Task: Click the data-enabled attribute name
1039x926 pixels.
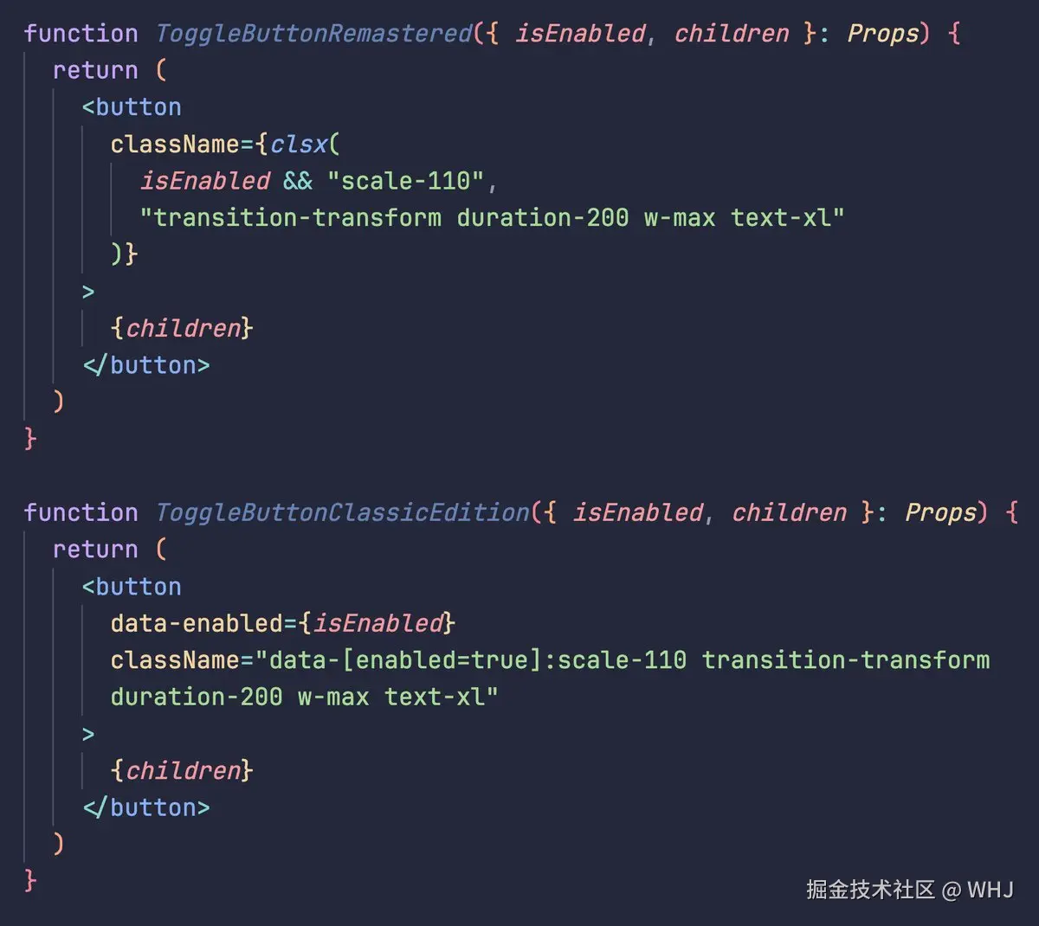Action: (x=197, y=623)
